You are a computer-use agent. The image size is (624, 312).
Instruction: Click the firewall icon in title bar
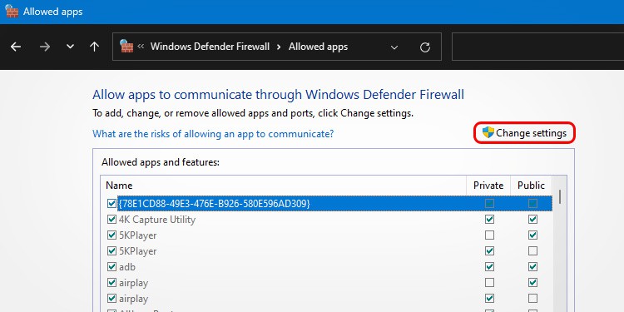pos(12,11)
